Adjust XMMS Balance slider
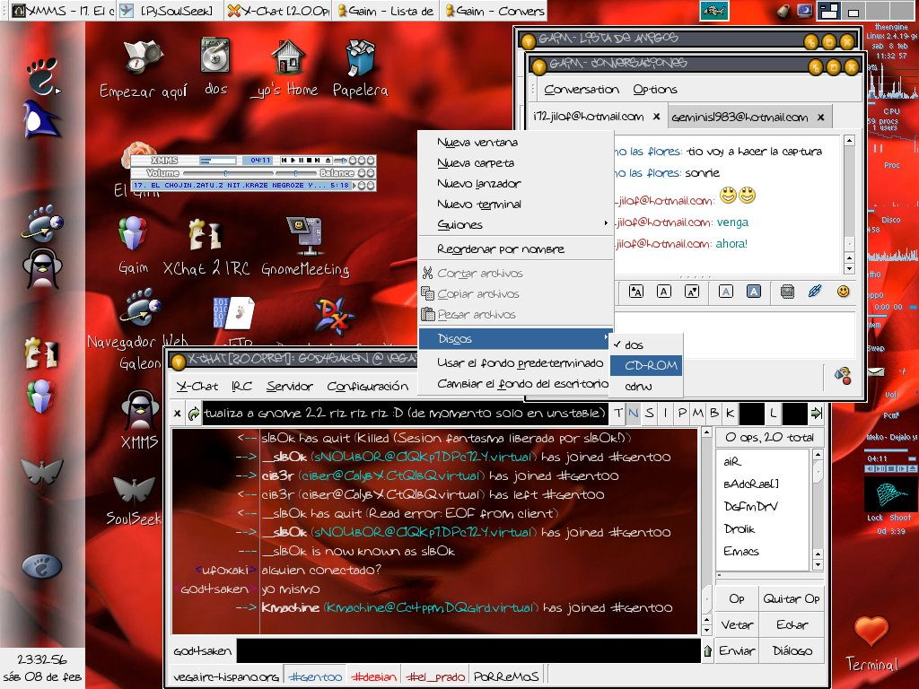 coord(296,173)
